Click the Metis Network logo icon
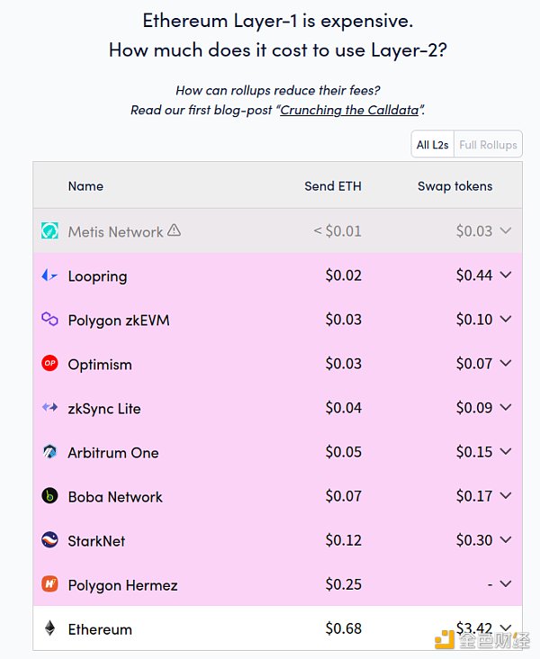Viewport: 540px width, 659px height. [49, 230]
